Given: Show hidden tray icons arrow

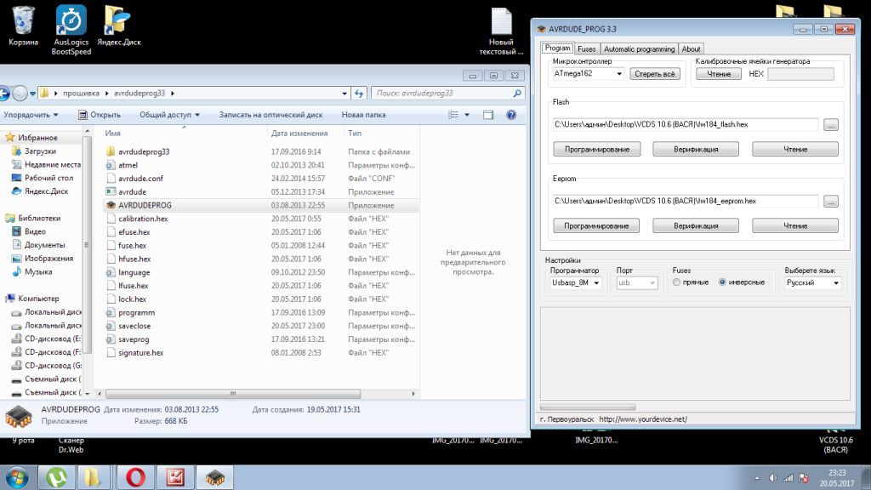Looking at the screenshot, I should [757, 478].
